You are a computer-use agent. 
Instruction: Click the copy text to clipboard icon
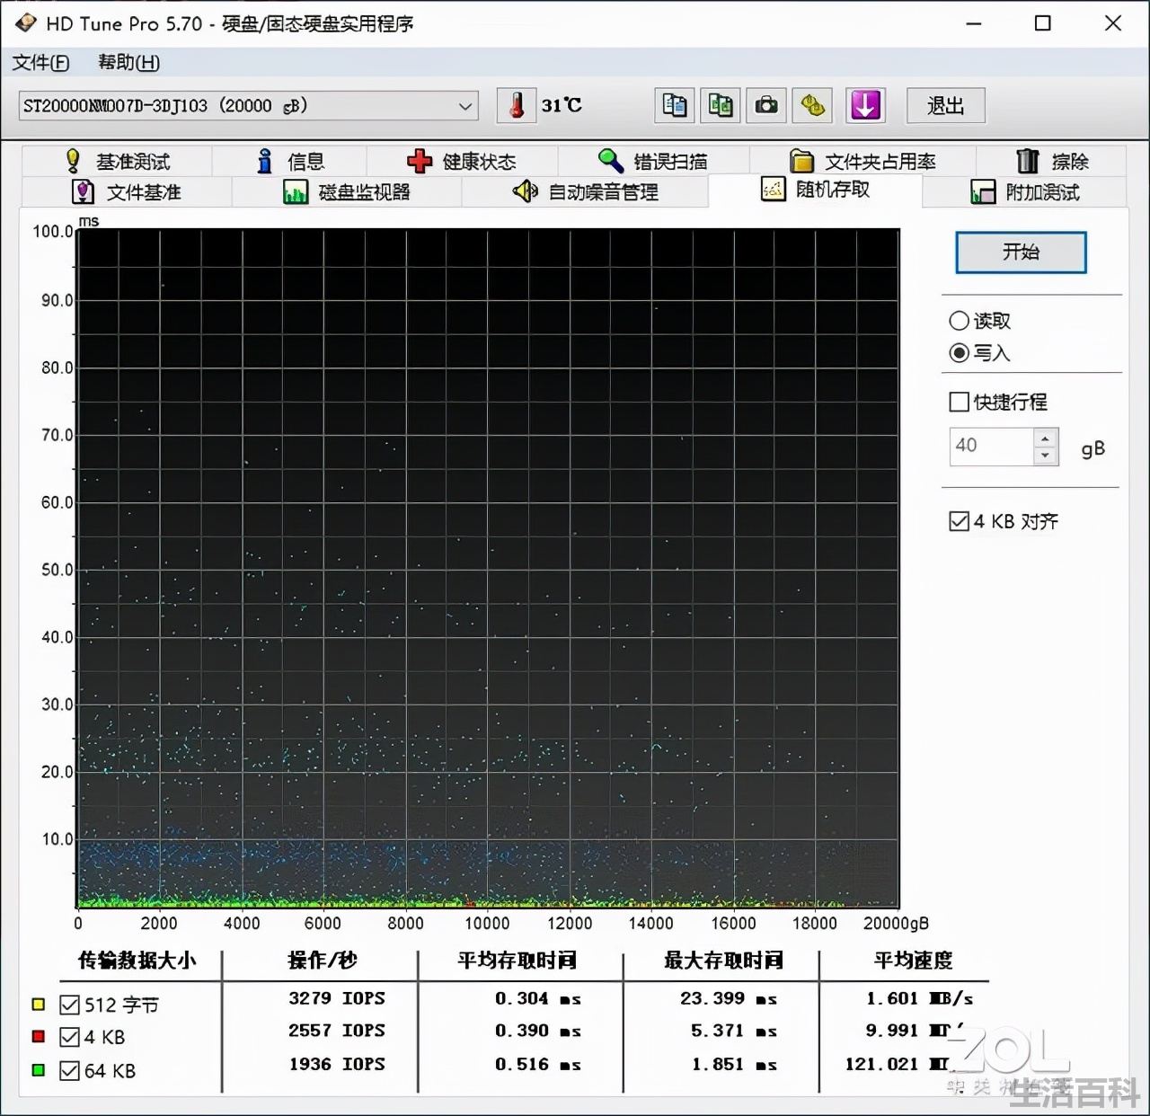point(675,105)
